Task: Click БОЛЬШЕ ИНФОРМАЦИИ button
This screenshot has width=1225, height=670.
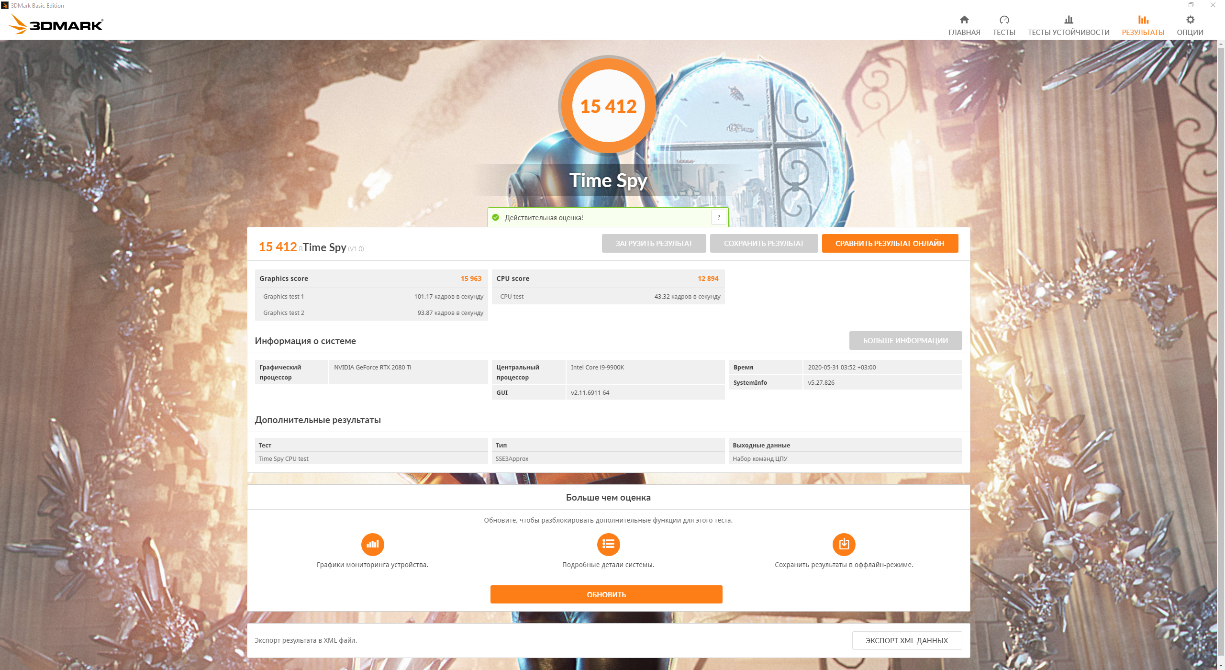Action: [x=905, y=340]
